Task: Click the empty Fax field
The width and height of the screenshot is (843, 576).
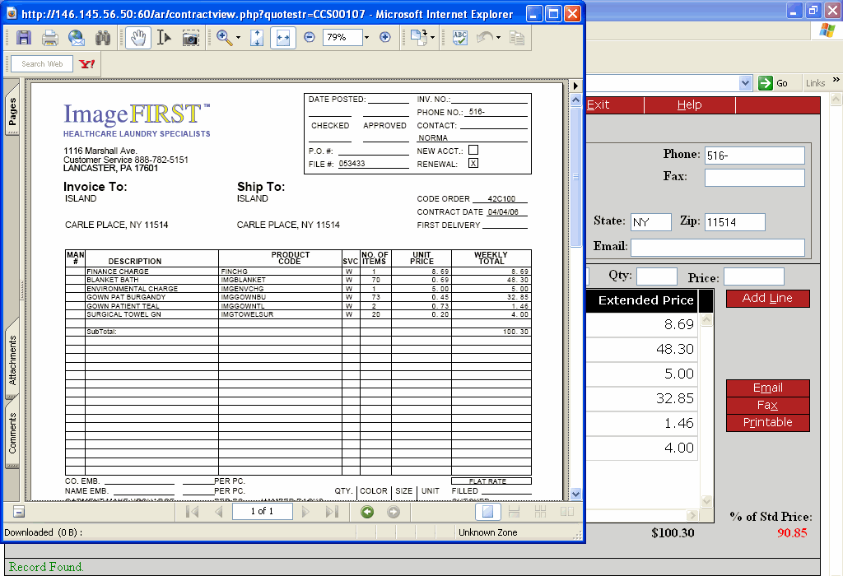Action: [755, 178]
